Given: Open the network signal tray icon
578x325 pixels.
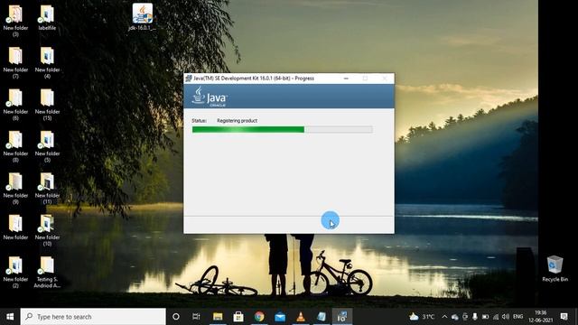Looking at the screenshot, I should [x=496, y=317].
